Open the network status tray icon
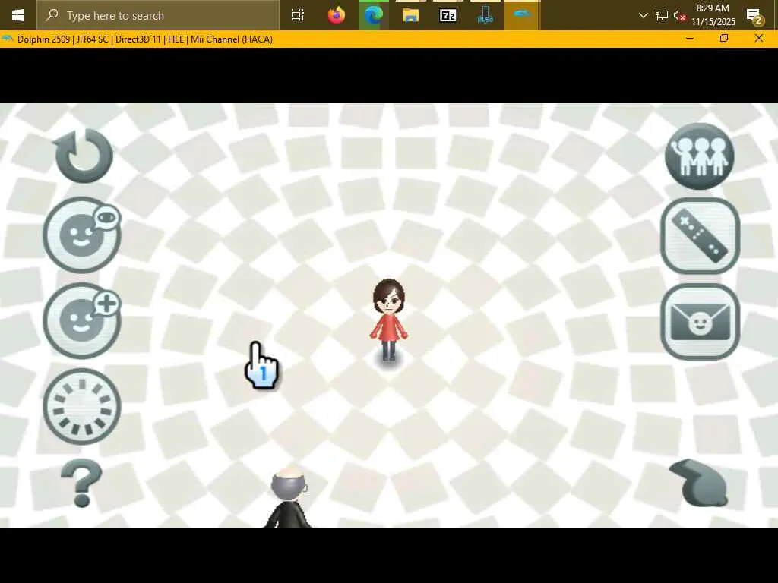778x583 pixels. (662, 15)
